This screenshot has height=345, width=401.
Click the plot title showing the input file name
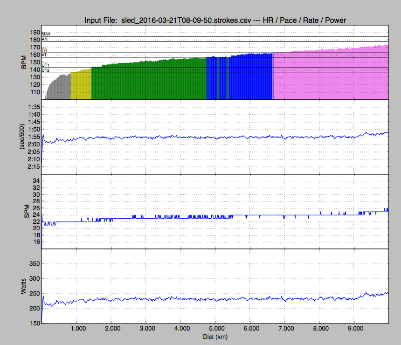[215, 20]
